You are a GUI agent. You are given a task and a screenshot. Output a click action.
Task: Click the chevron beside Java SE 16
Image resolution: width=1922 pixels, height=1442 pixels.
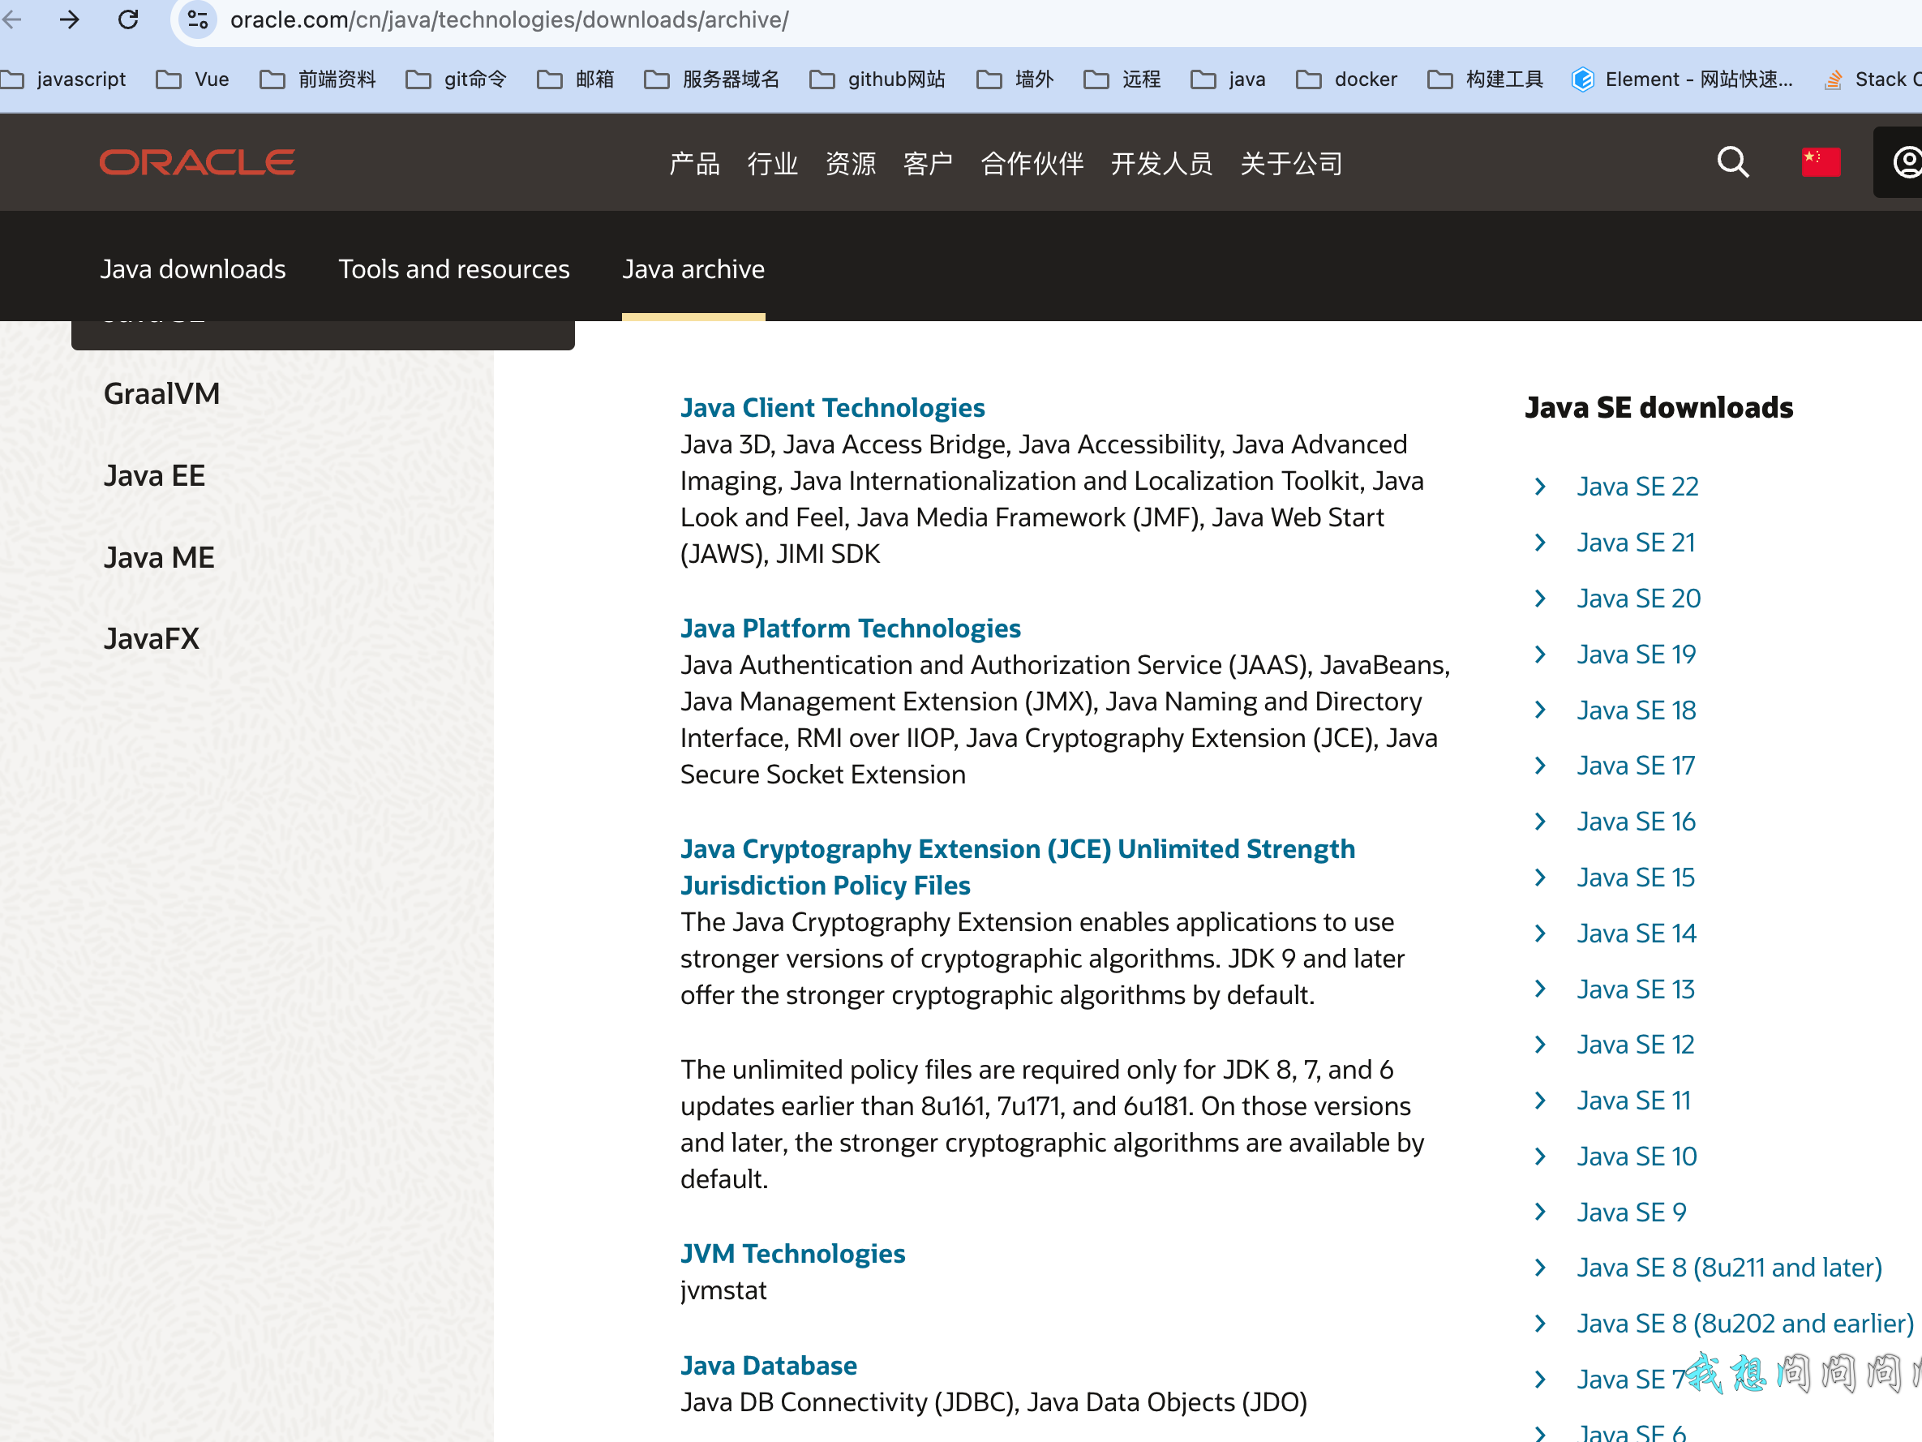(x=1541, y=822)
